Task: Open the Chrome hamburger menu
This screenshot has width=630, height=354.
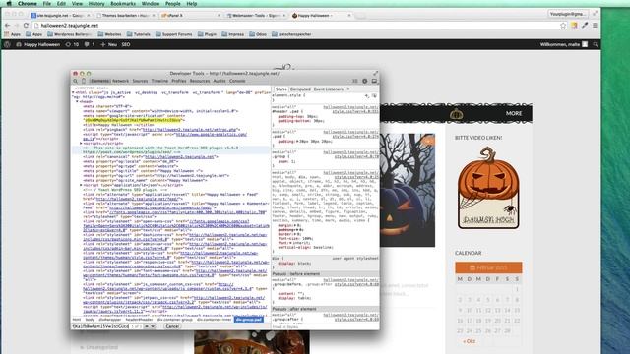Action: point(595,26)
